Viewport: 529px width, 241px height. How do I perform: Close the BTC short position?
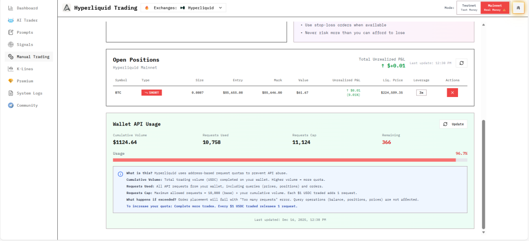453,93
